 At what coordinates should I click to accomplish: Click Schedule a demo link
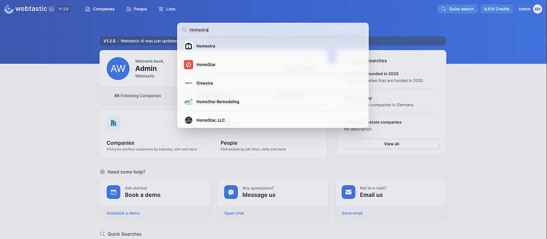[123, 213]
